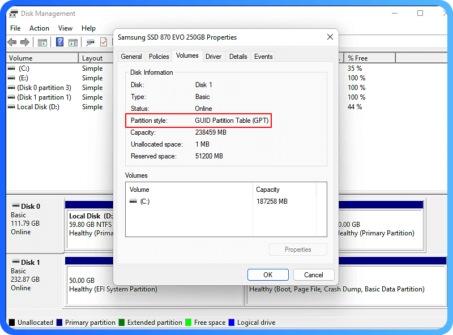Screen dimensions: 453x335
Task: Select the (C:) volume icon in the Volumes list
Action: pos(133,201)
